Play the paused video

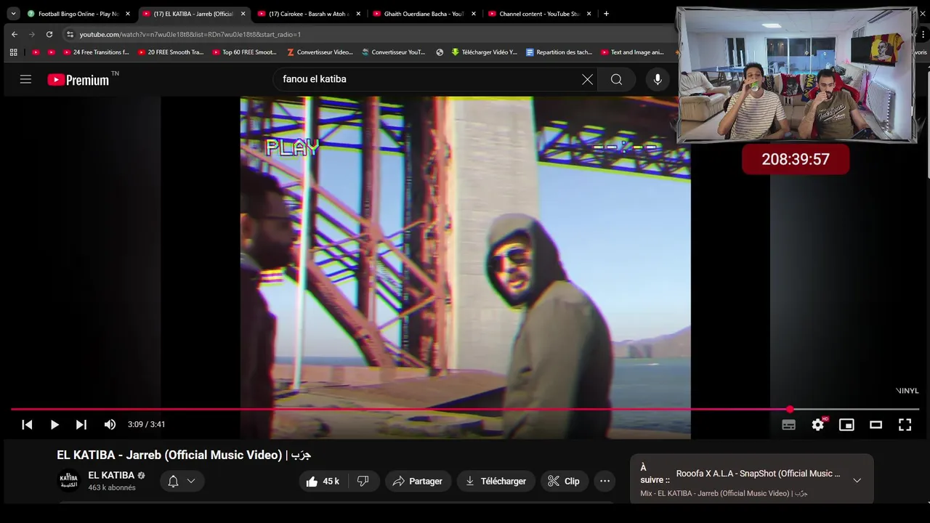click(x=54, y=425)
